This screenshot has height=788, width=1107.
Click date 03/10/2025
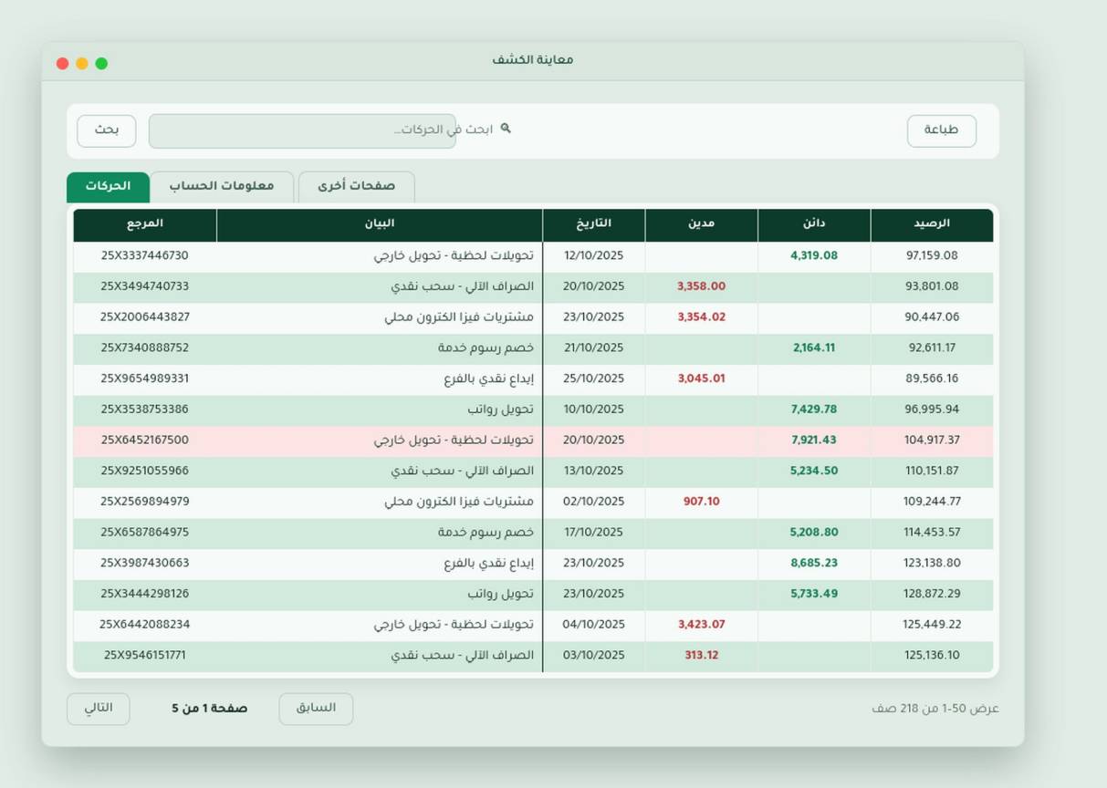pos(593,656)
